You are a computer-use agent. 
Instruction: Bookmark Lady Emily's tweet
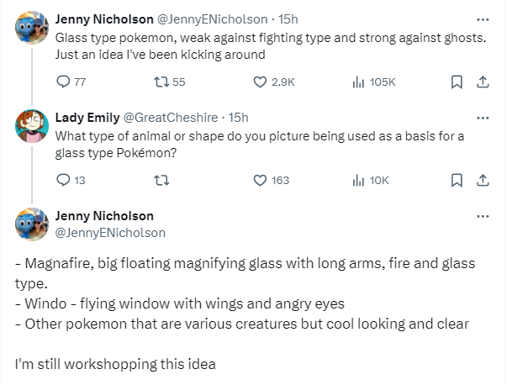457,180
